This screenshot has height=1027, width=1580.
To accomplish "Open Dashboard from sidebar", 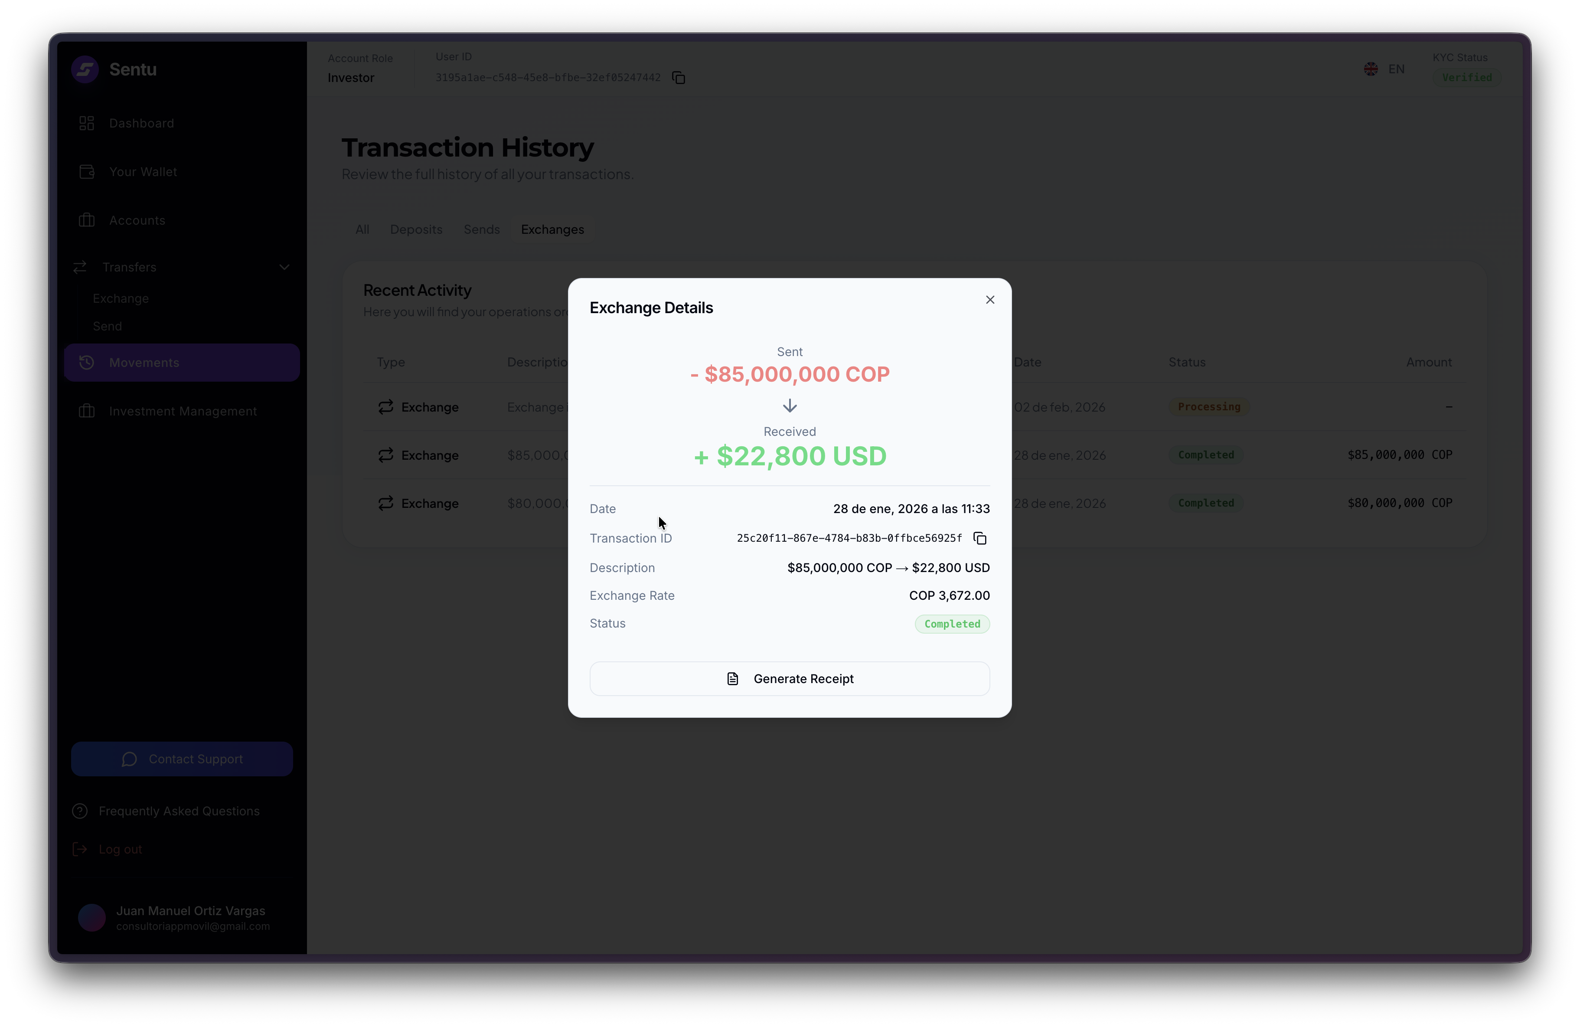I will click(x=141, y=124).
